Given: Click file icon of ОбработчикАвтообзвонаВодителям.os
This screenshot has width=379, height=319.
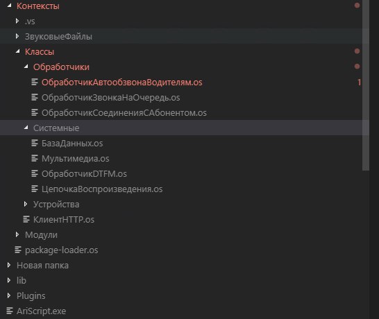Looking at the screenshot, I should pyautogui.click(x=35, y=82).
